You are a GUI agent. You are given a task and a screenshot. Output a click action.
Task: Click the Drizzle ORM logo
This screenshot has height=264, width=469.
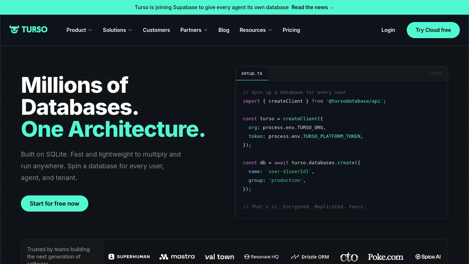310,257
